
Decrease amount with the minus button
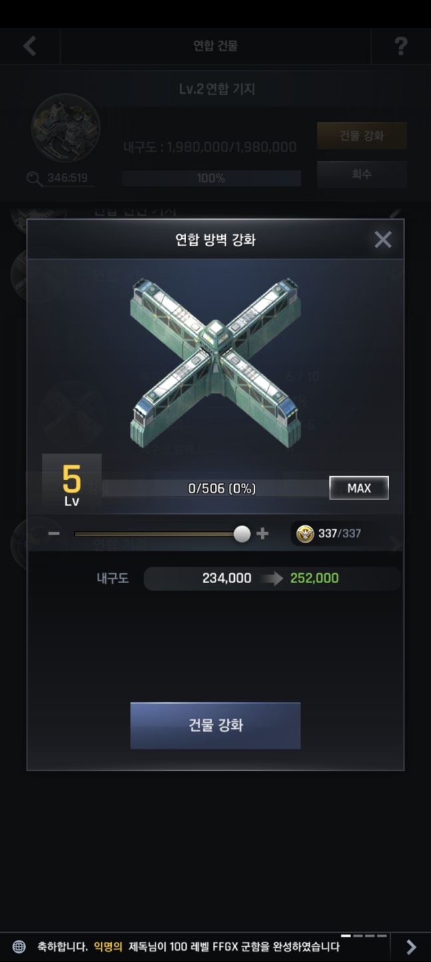[x=54, y=533]
